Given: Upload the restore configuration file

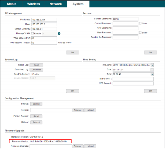Looking at the screenshot, I should point(90,110).
